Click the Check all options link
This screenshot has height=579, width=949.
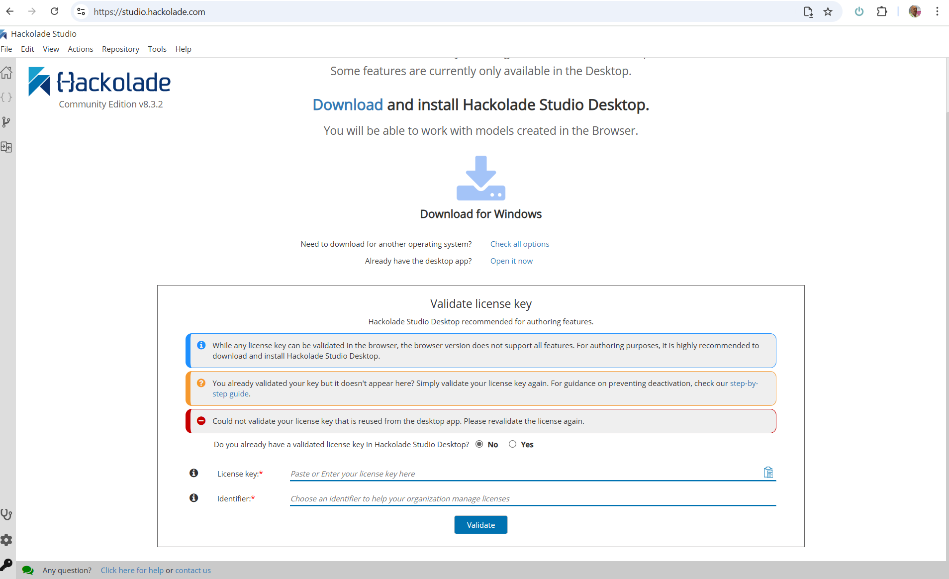pos(520,244)
